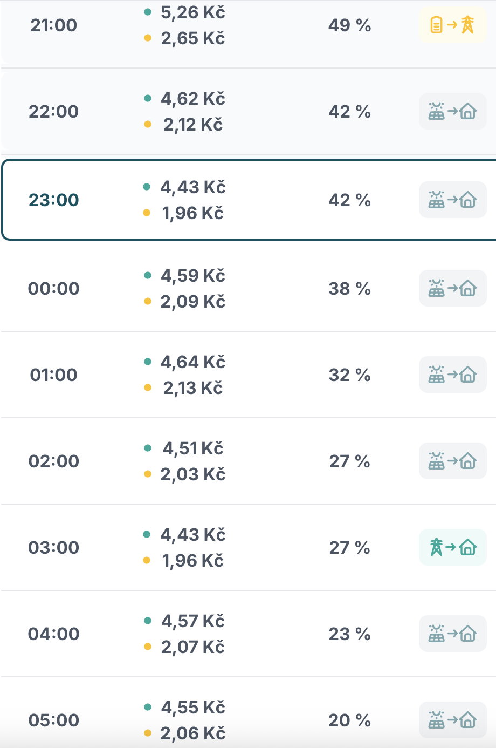The width and height of the screenshot is (496, 748).
Task: Click the 4,57 Kč price at 04:00
Action: (193, 621)
